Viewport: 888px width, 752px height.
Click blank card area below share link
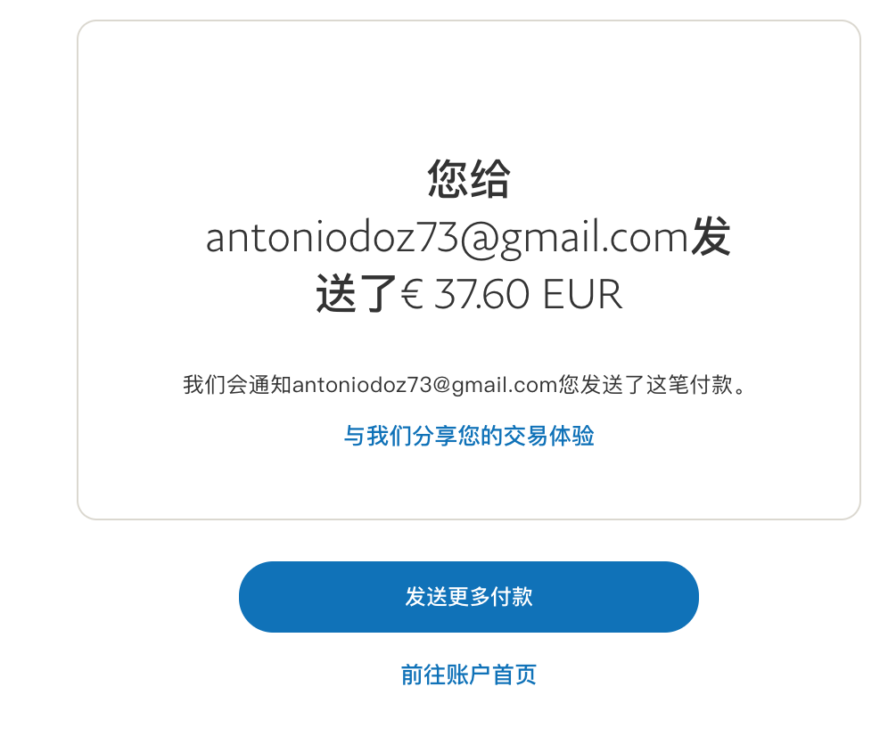[x=469, y=484]
